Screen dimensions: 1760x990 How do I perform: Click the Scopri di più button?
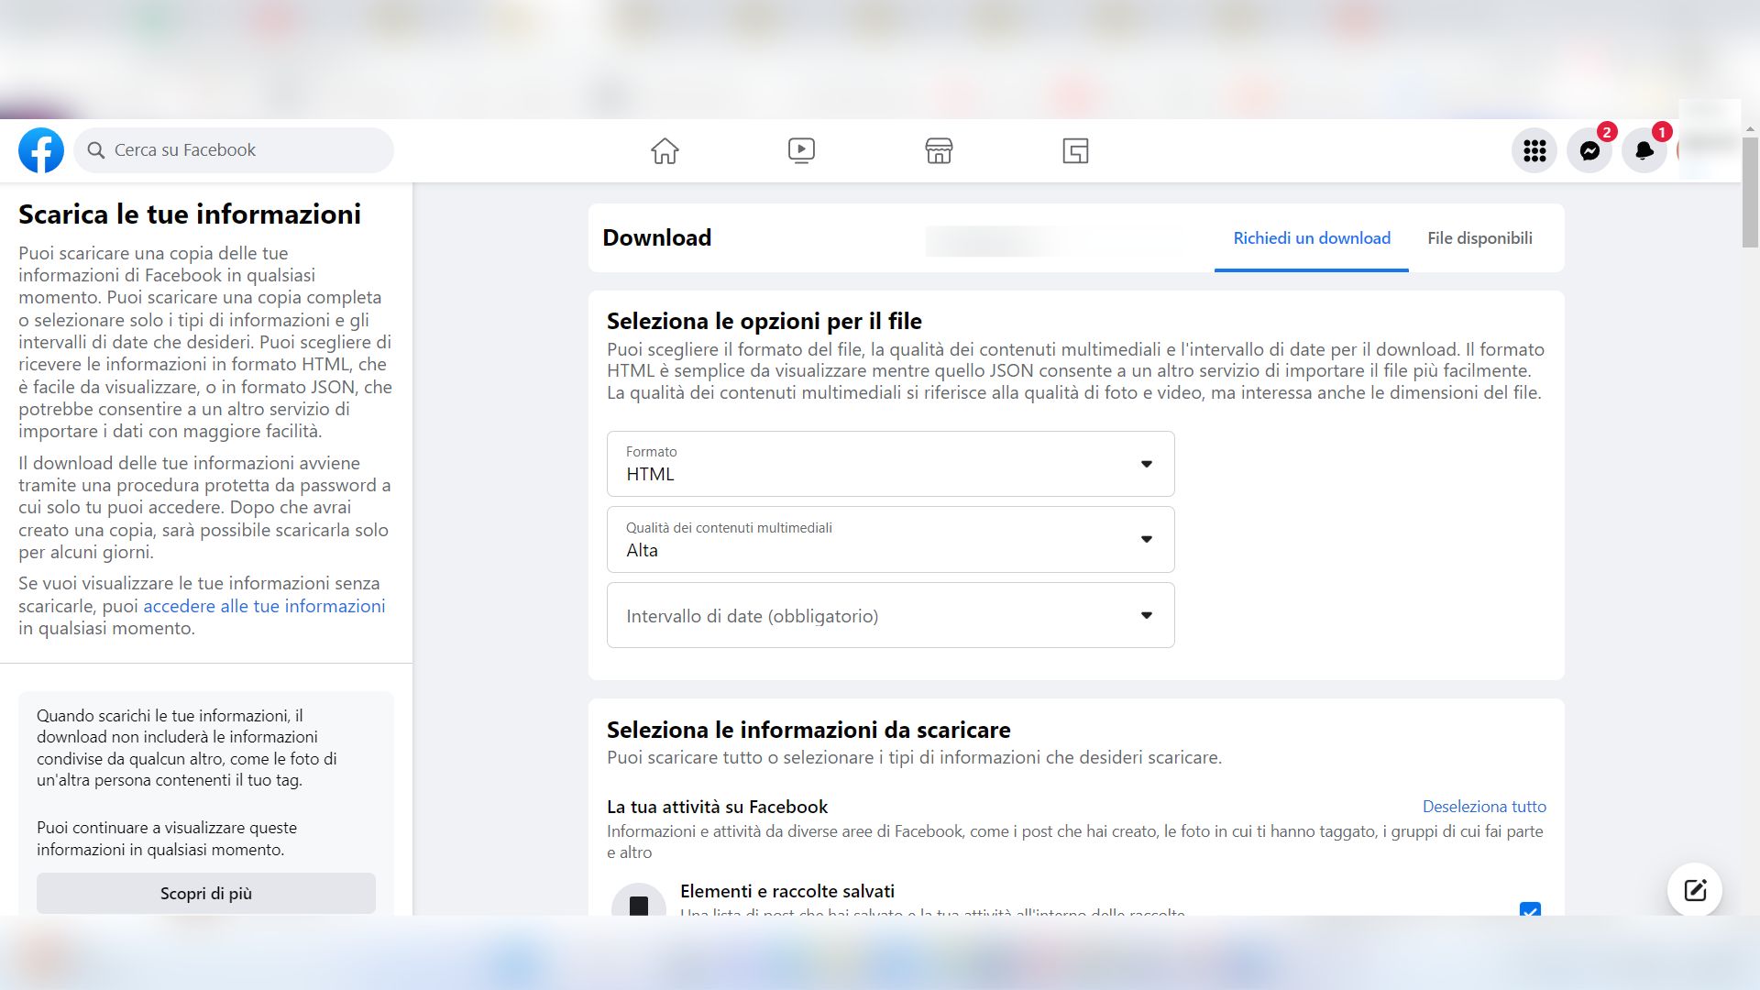pos(206,894)
